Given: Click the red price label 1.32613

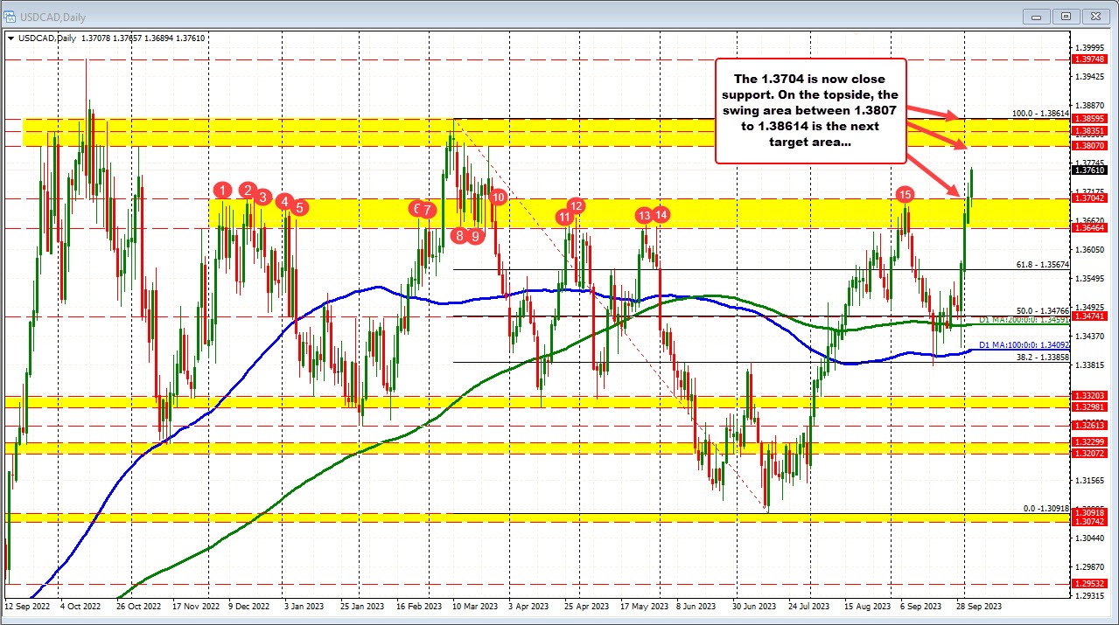Looking at the screenshot, I should [1089, 426].
